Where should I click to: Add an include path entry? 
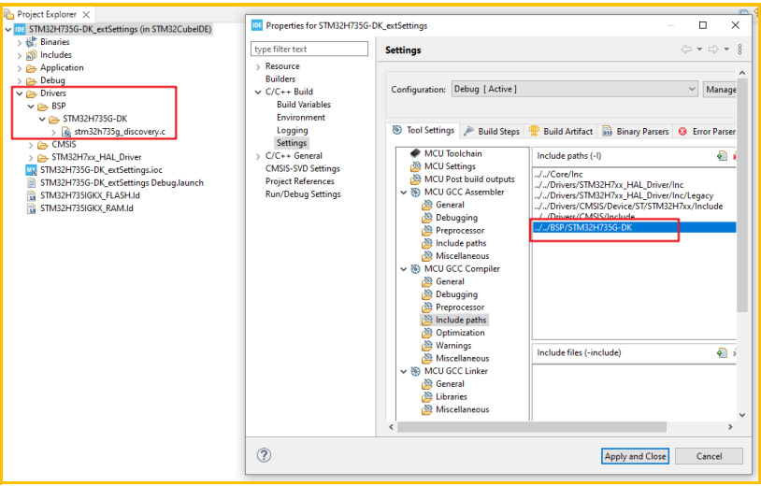tap(722, 156)
